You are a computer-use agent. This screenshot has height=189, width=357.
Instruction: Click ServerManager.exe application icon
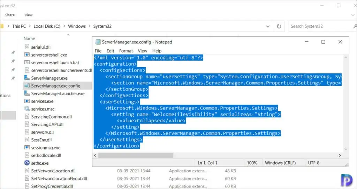click(x=27, y=78)
